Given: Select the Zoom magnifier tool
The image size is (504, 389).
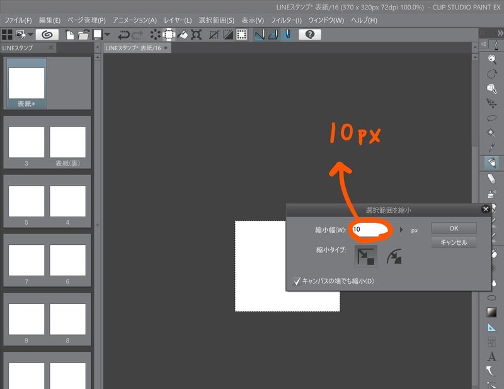Looking at the screenshot, I should pos(491,59).
